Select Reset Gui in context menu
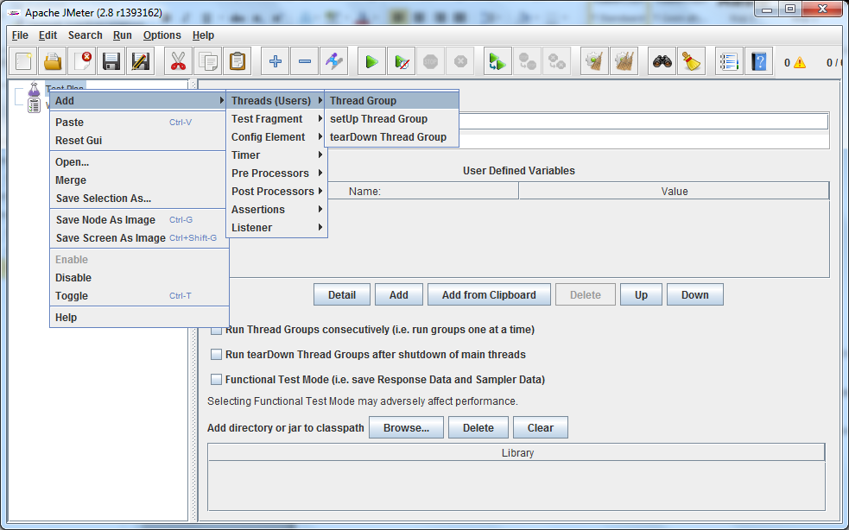This screenshot has width=849, height=530. [139, 141]
